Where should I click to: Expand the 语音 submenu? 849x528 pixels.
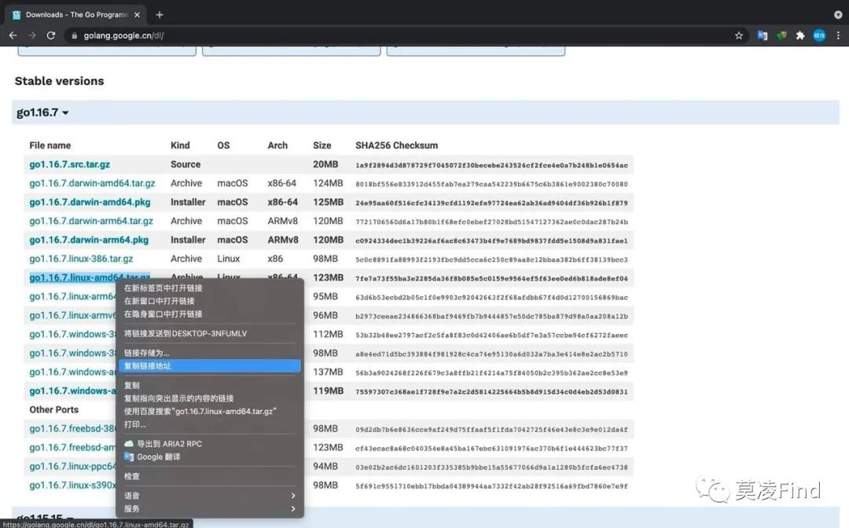210,496
